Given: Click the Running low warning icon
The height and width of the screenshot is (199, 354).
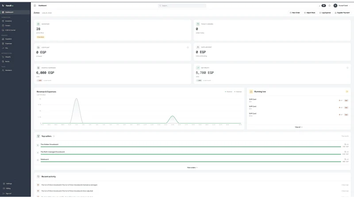Looking at the screenshot, I should (x=251, y=92).
